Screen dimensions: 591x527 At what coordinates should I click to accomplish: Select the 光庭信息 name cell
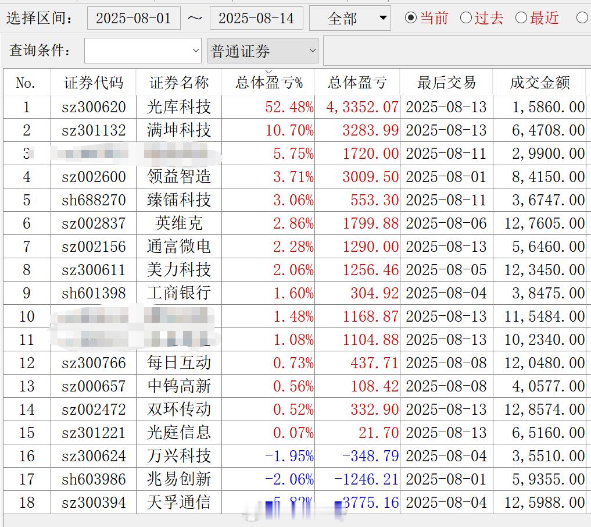[x=179, y=433]
